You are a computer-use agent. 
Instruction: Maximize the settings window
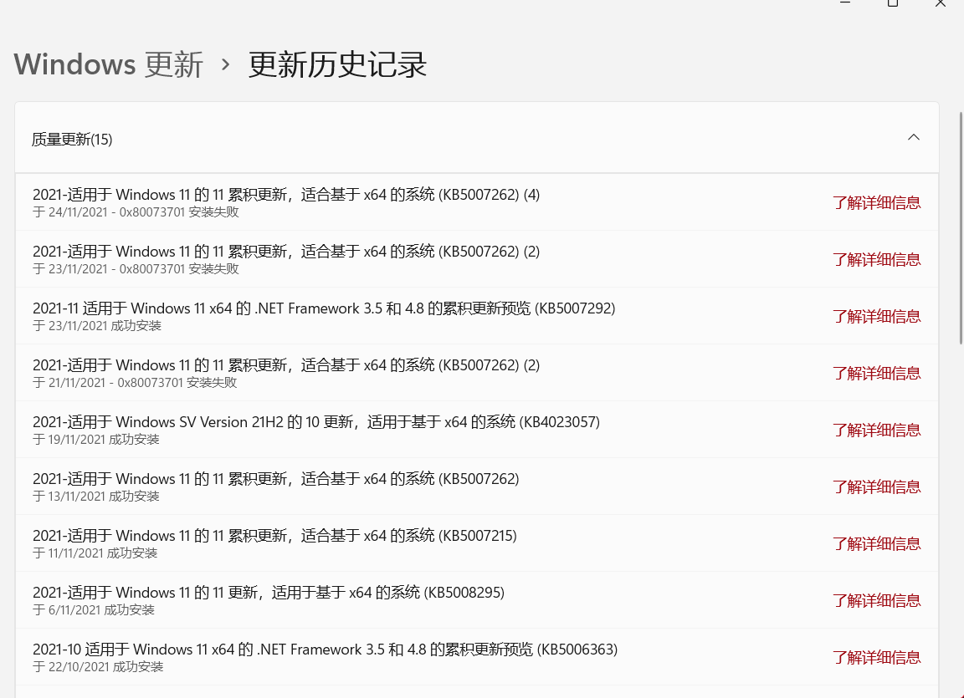pos(893,3)
